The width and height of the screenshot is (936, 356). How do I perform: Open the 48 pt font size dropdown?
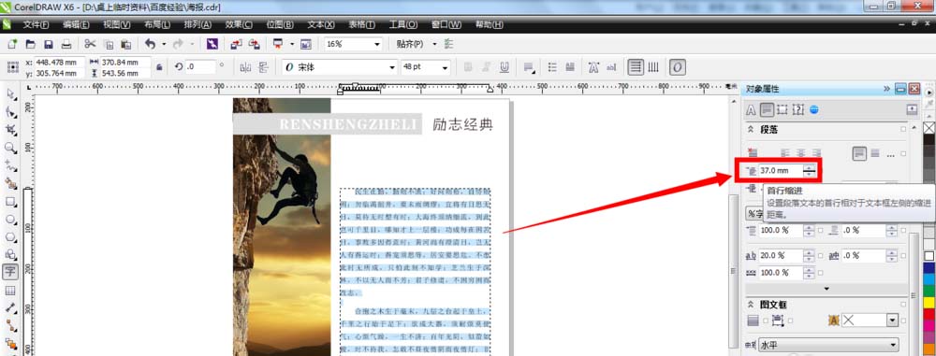(x=445, y=67)
